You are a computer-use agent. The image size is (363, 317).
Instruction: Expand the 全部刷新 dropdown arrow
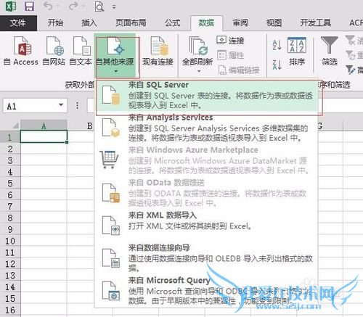[x=199, y=71]
